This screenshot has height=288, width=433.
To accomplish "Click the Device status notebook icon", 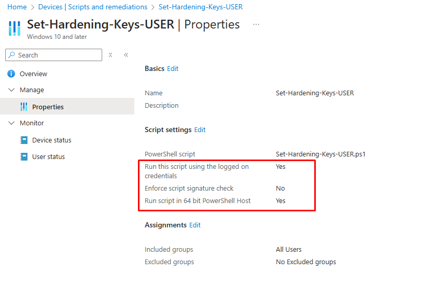I will [24, 140].
